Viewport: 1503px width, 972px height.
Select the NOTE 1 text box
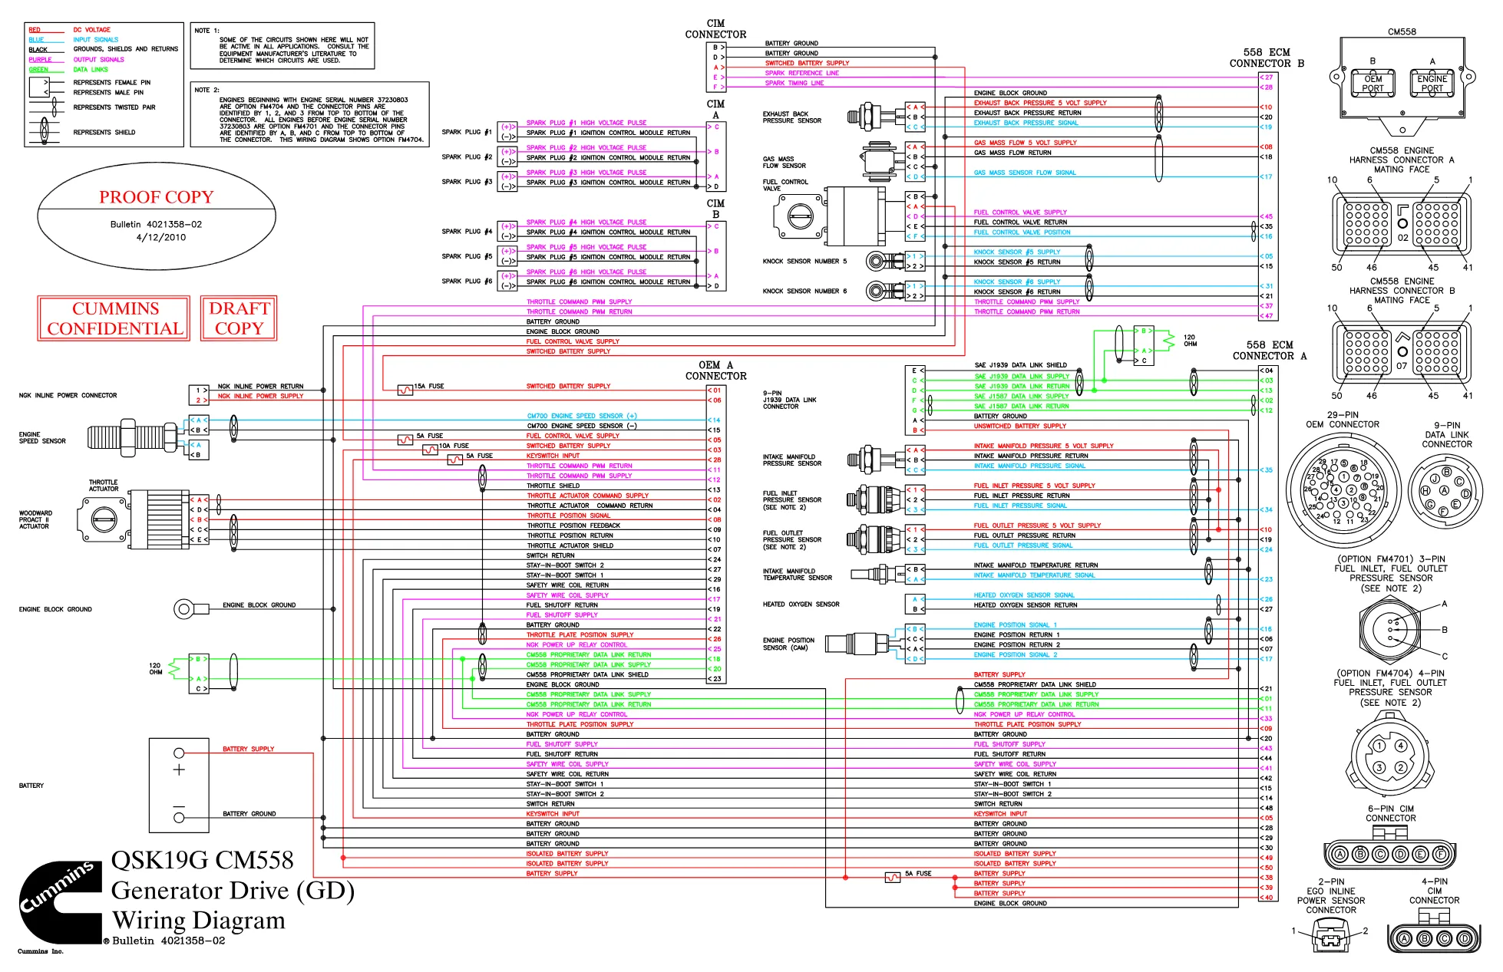(x=282, y=47)
